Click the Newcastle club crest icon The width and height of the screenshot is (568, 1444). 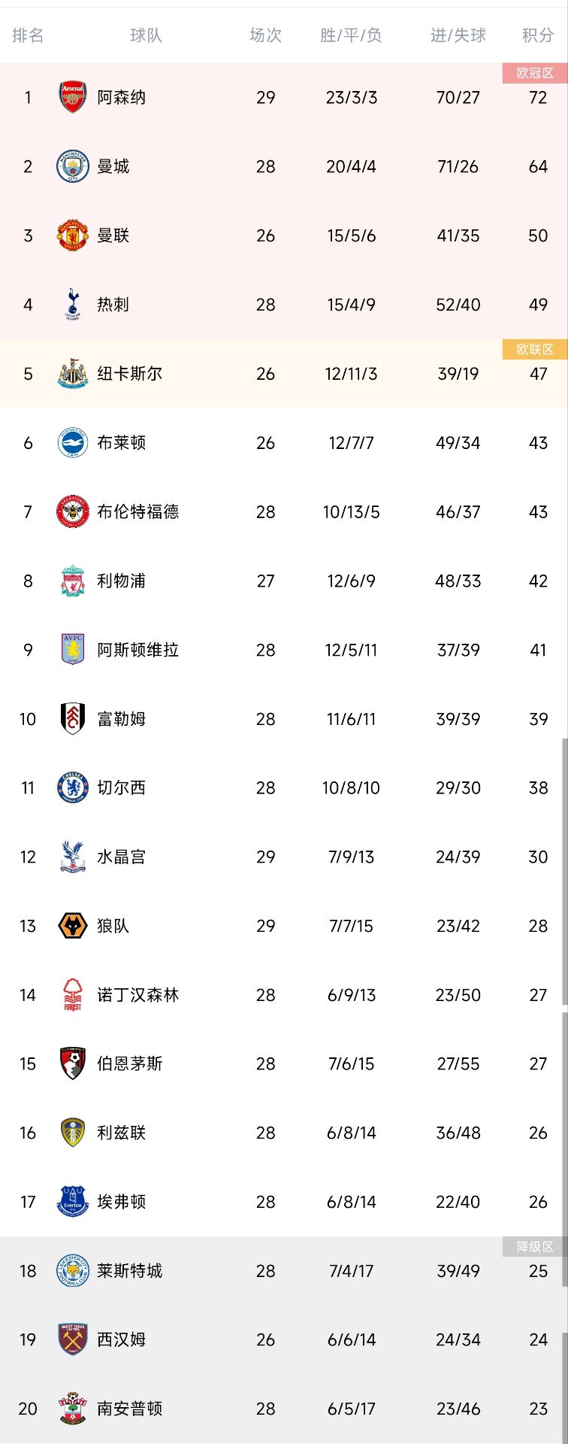pyautogui.click(x=73, y=374)
